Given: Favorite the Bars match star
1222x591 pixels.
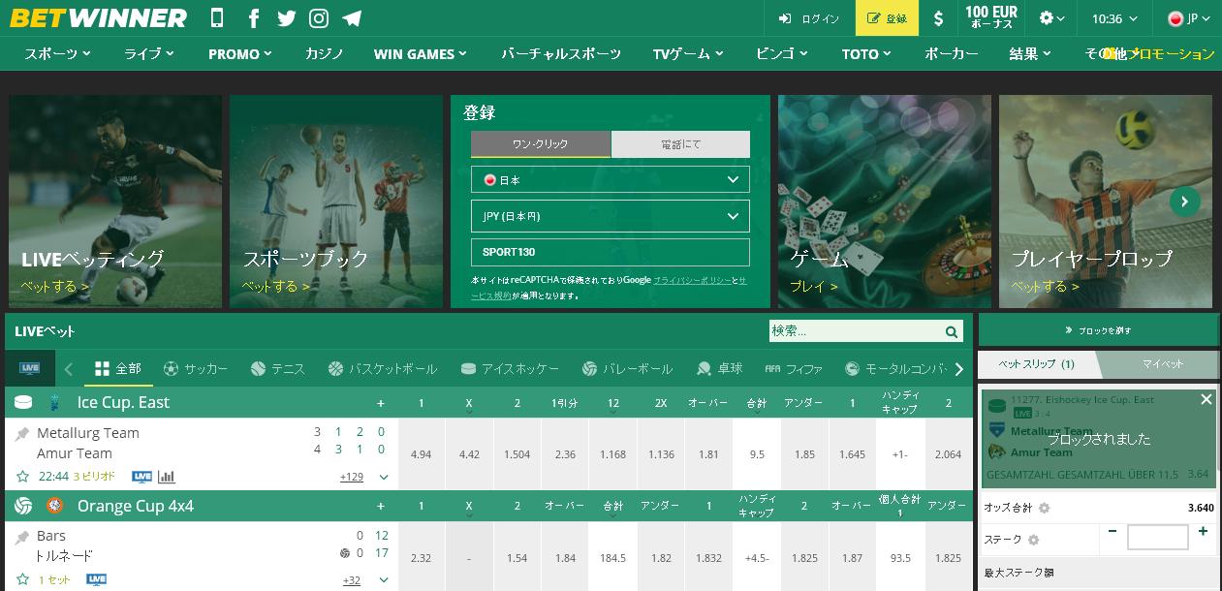Looking at the screenshot, I should (x=23, y=579).
